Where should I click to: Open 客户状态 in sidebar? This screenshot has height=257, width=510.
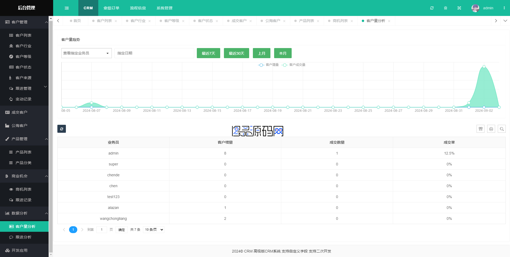(24, 67)
